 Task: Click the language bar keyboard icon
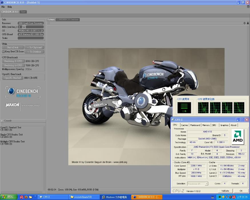tap(213, 197)
